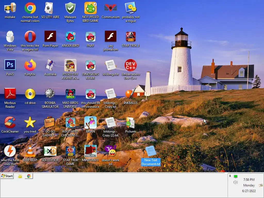This screenshot has height=198, width=264.
Task: Click the loldongs.txt file
Action: point(110,65)
